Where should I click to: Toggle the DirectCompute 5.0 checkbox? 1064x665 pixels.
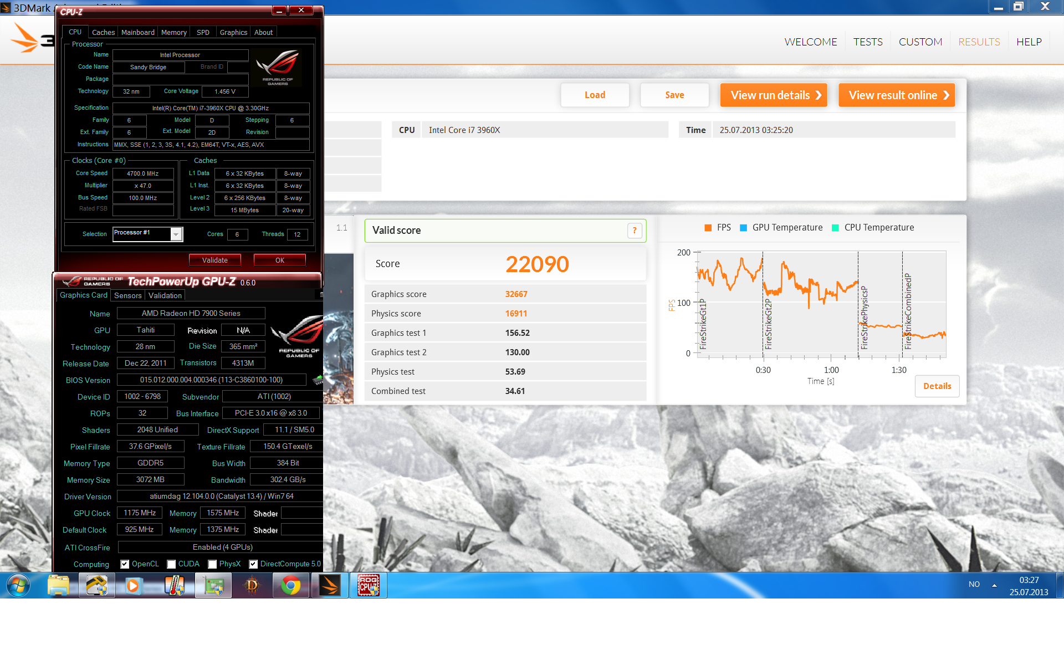pos(253,564)
